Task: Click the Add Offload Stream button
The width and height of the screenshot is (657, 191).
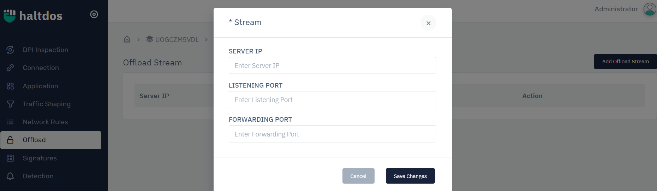Action: 625,62
